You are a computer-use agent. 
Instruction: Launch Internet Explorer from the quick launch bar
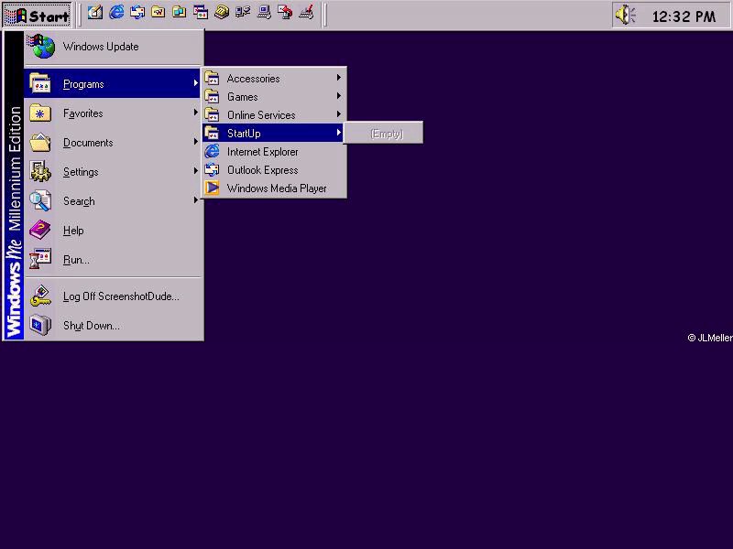[116, 13]
